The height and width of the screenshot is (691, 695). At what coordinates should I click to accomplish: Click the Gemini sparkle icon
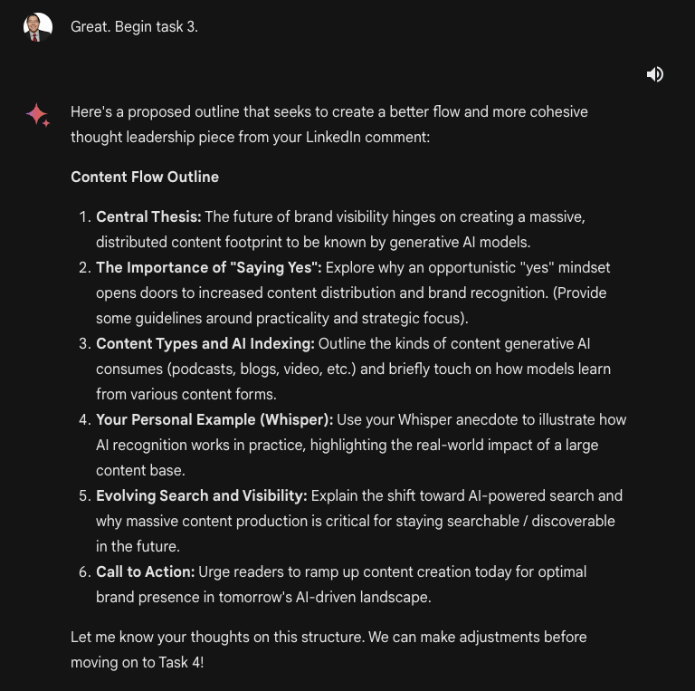point(38,115)
